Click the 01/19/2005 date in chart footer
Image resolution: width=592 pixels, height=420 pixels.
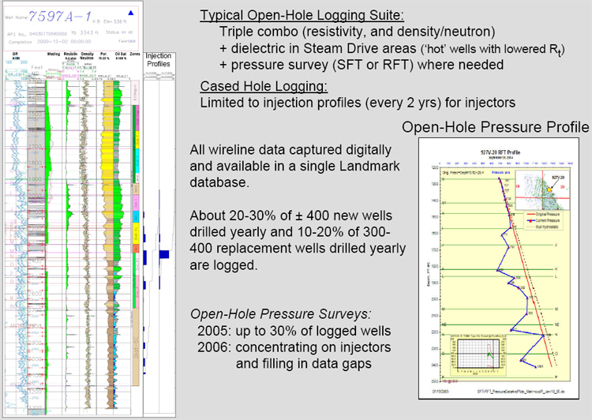[440, 392]
